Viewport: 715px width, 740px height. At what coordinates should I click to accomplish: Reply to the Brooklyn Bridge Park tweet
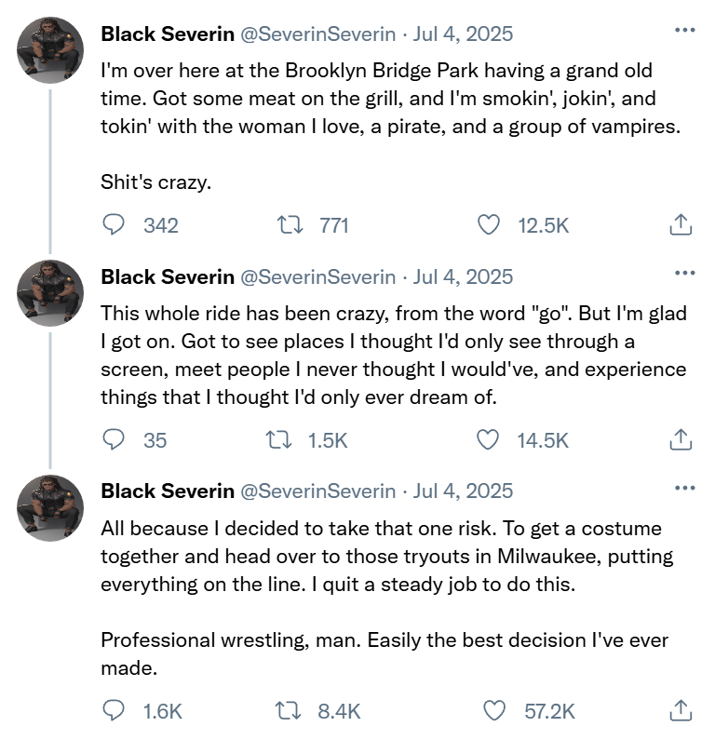tap(114, 224)
